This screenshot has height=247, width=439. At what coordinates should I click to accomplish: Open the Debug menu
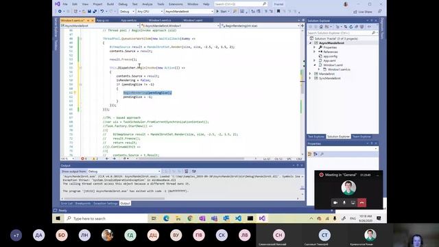123,4
